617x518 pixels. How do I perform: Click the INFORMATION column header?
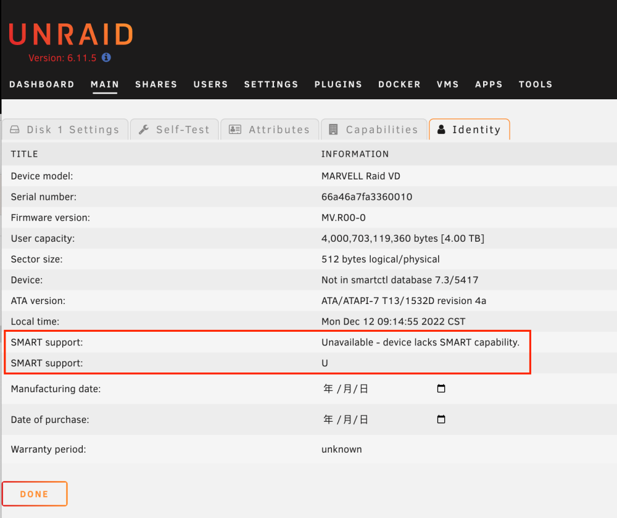[355, 154]
